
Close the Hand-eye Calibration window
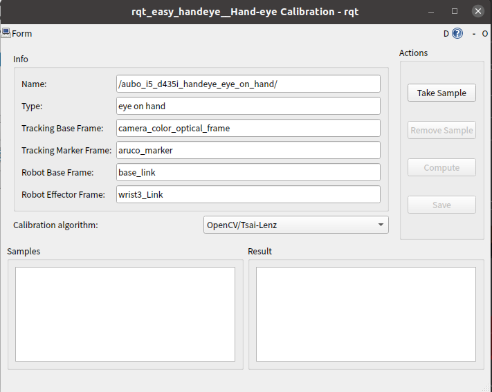(x=478, y=11)
